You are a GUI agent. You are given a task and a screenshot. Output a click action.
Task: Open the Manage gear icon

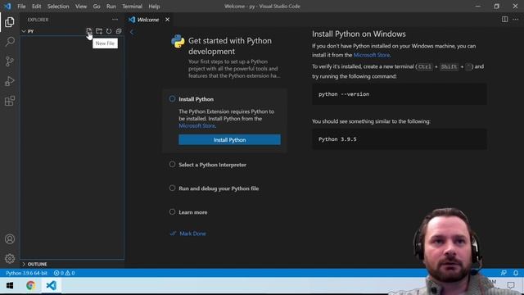pos(10,258)
